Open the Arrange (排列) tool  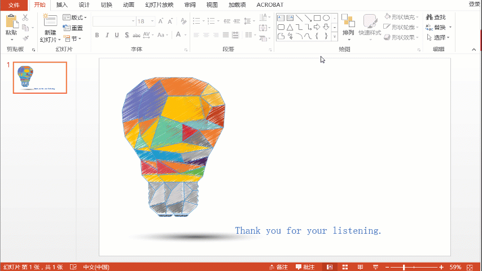(348, 21)
